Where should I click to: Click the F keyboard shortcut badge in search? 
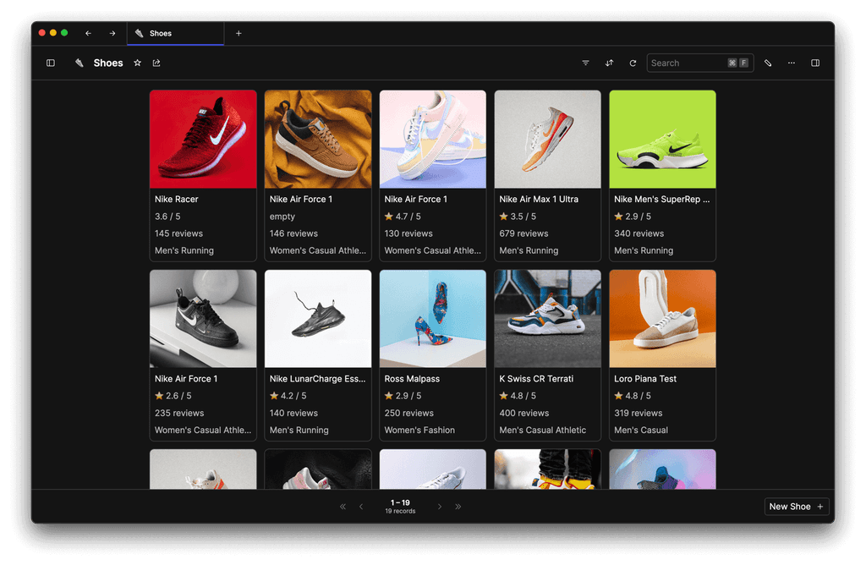coord(743,63)
